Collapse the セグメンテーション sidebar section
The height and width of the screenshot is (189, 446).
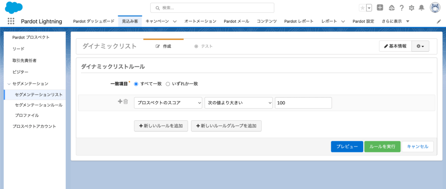click(9, 84)
